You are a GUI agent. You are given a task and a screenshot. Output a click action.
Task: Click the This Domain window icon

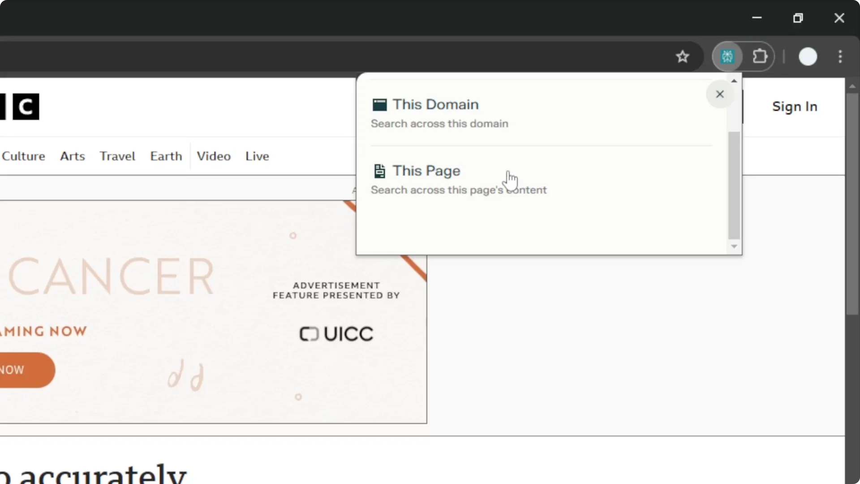379,104
